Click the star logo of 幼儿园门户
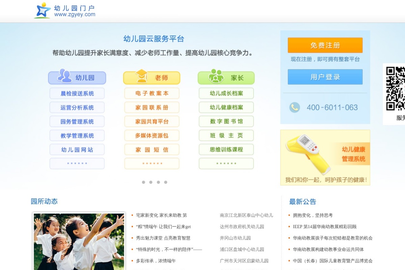This screenshot has width=405, height=270. pos(43,10)
